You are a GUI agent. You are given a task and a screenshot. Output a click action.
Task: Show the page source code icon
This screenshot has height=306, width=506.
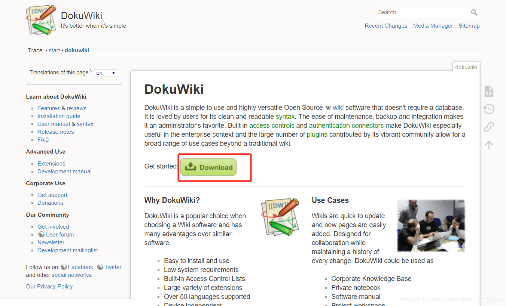point(489,91)
